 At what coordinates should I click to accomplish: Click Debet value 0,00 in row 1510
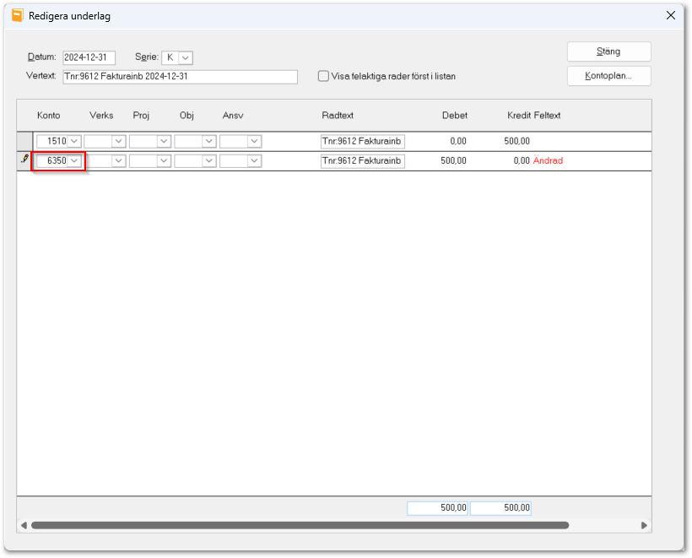click(x=458, y=141)
